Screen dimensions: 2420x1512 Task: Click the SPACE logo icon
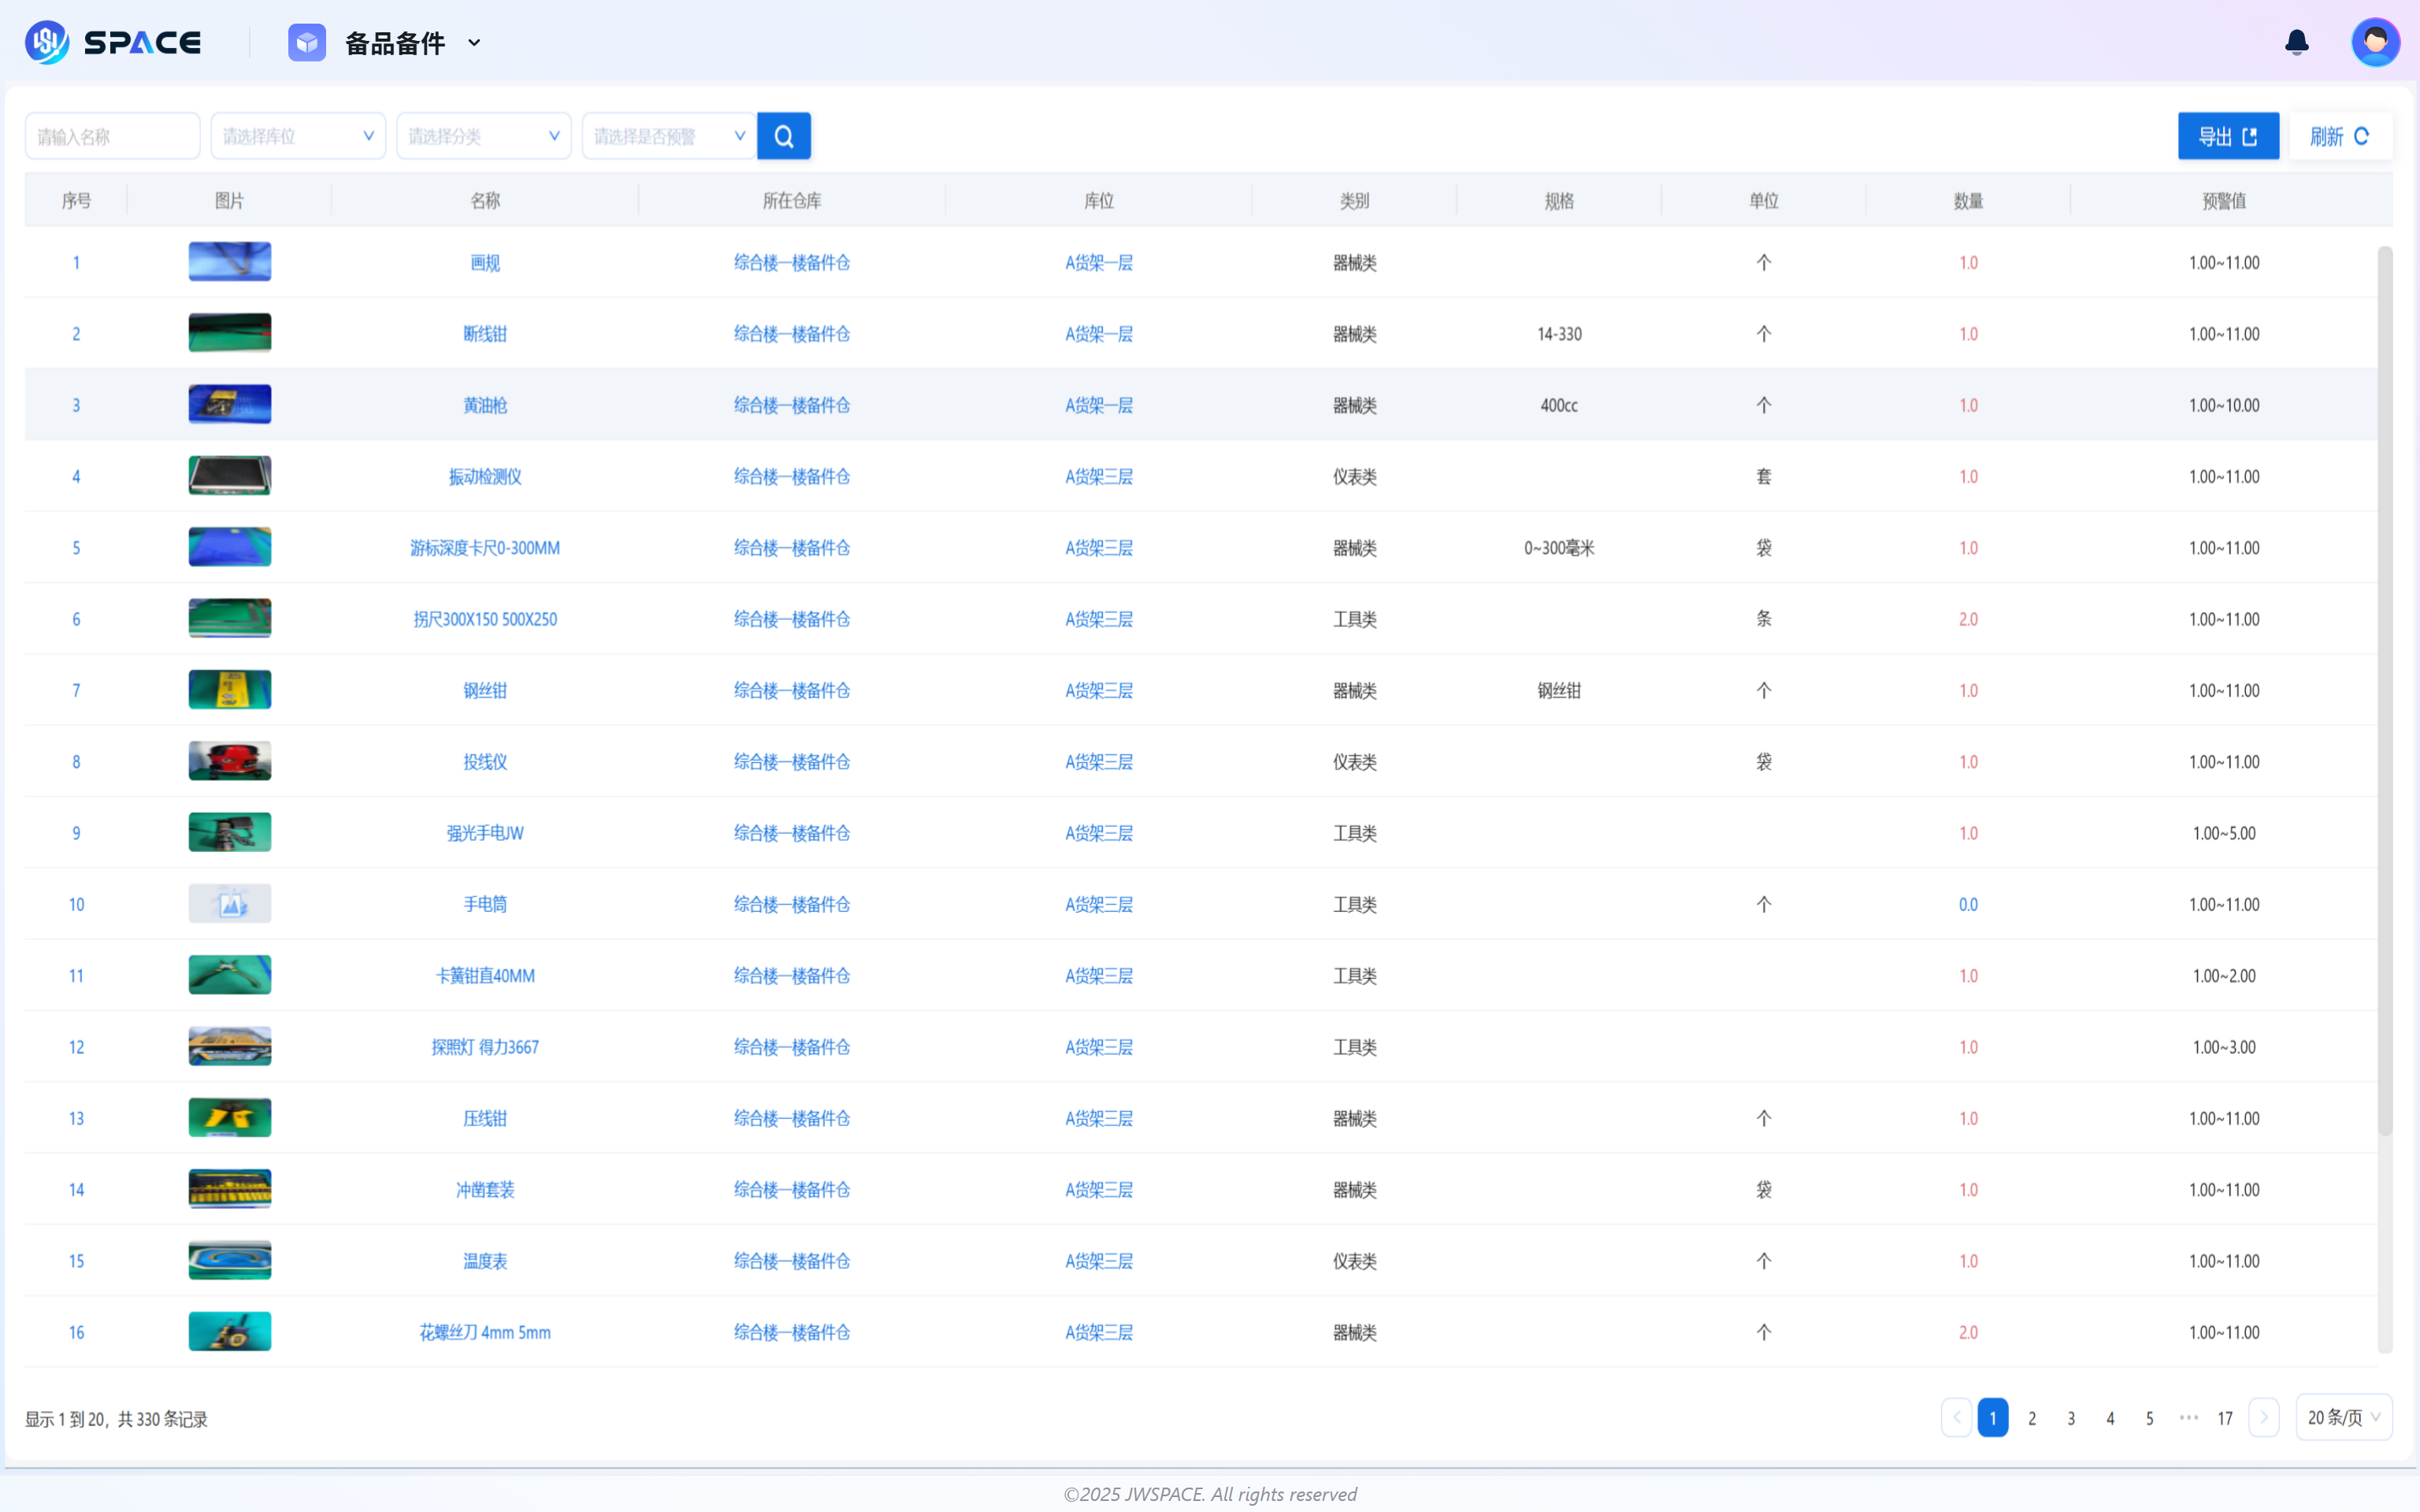tap(47, 43)
